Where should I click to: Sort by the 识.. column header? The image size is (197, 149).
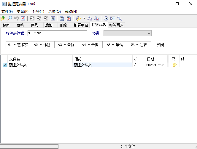(x=175, y=59)
